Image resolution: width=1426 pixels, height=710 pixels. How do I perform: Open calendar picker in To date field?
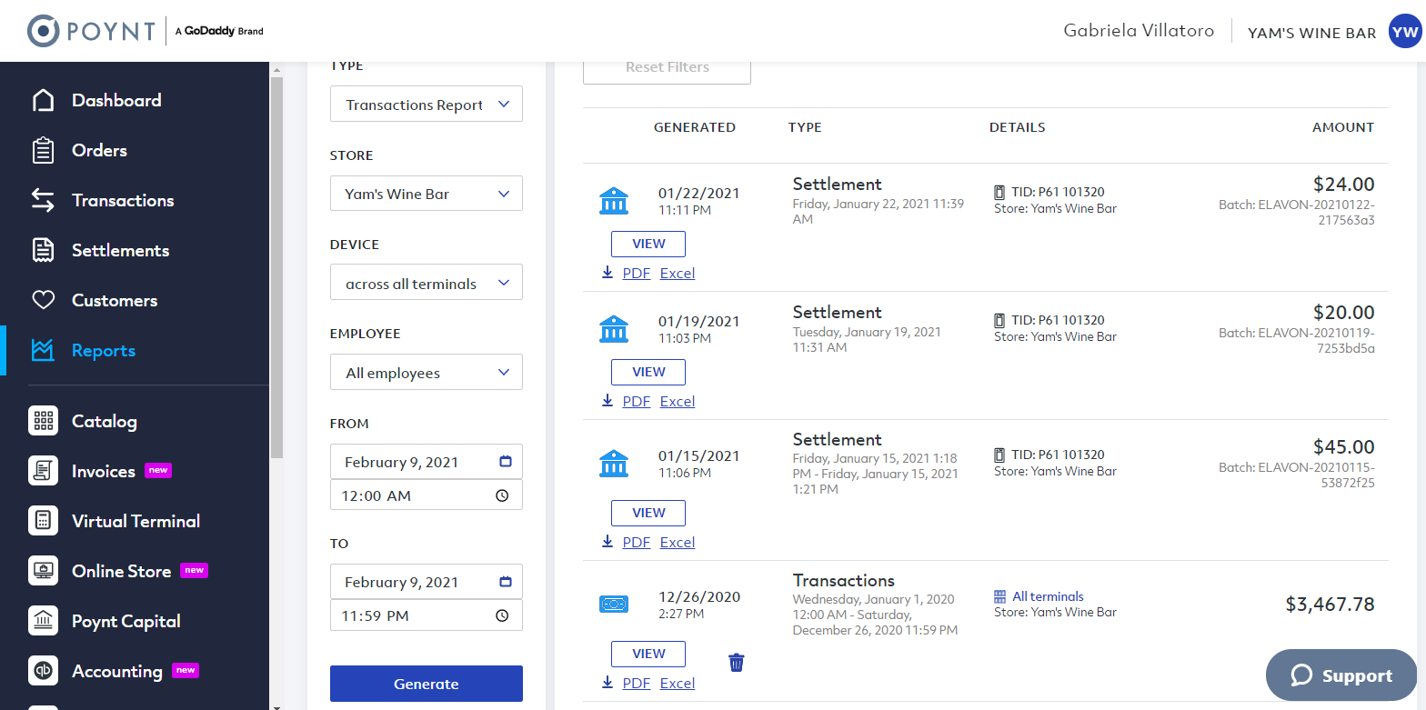pos(506,582)
